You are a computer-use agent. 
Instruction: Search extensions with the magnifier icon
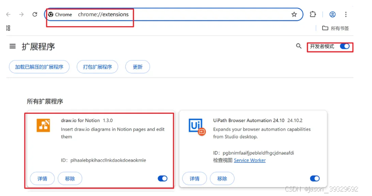(x=299, y=46)
